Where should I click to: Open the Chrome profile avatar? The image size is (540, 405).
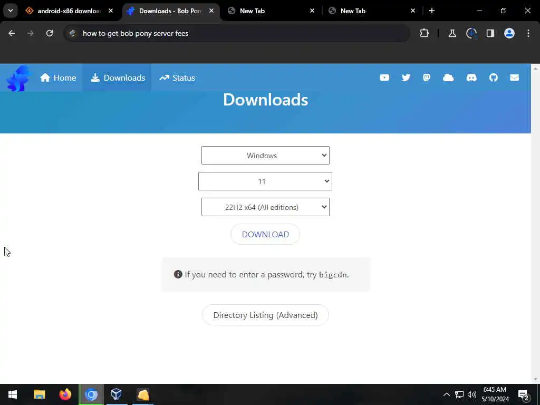509,33
